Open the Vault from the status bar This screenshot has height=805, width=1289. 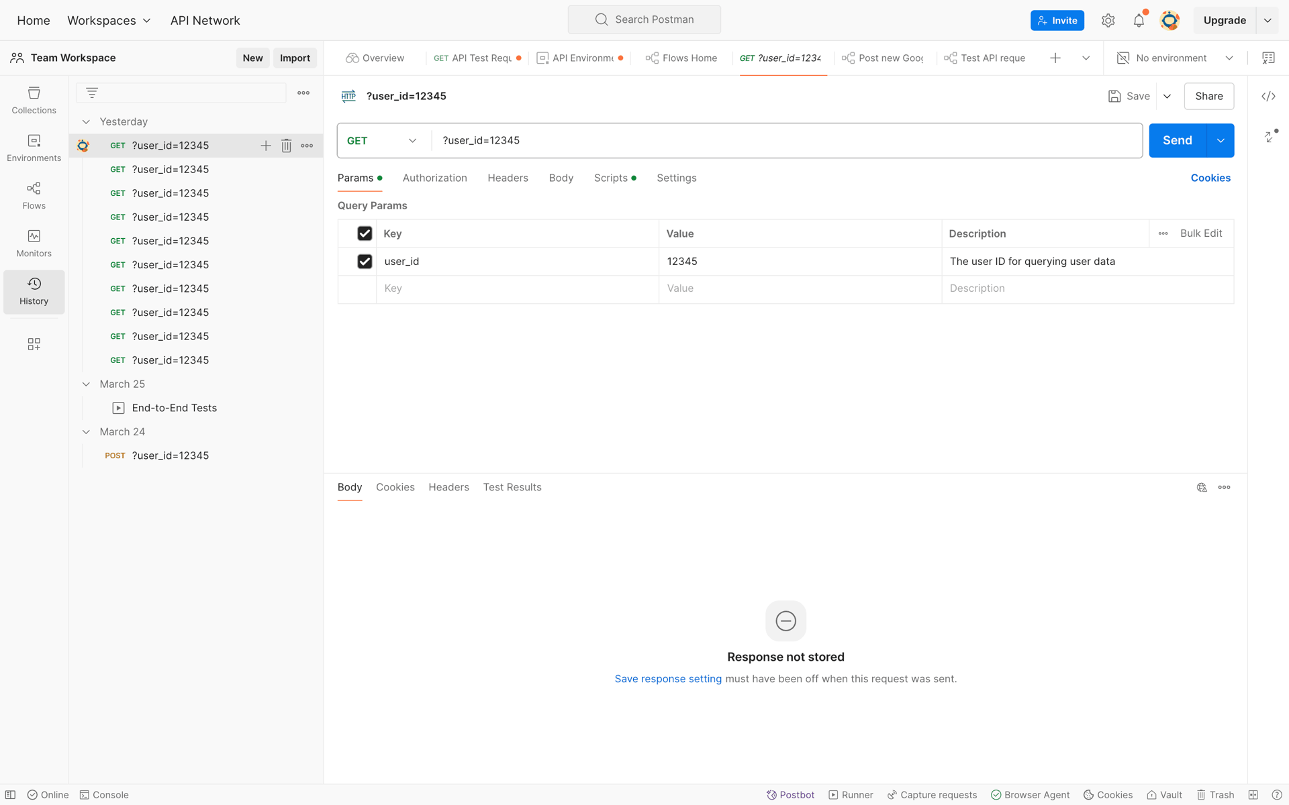click(1164, 795)
